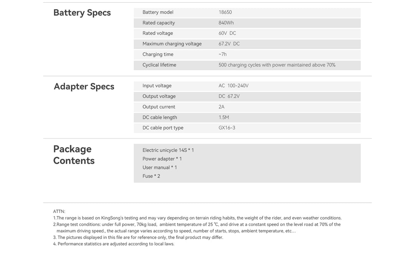Select the User manual package item
Viewport: 415px width, 279px height.
click(x=159, y=167)
